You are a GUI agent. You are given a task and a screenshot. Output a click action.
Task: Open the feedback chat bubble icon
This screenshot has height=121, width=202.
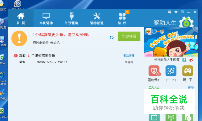point(170,12)
